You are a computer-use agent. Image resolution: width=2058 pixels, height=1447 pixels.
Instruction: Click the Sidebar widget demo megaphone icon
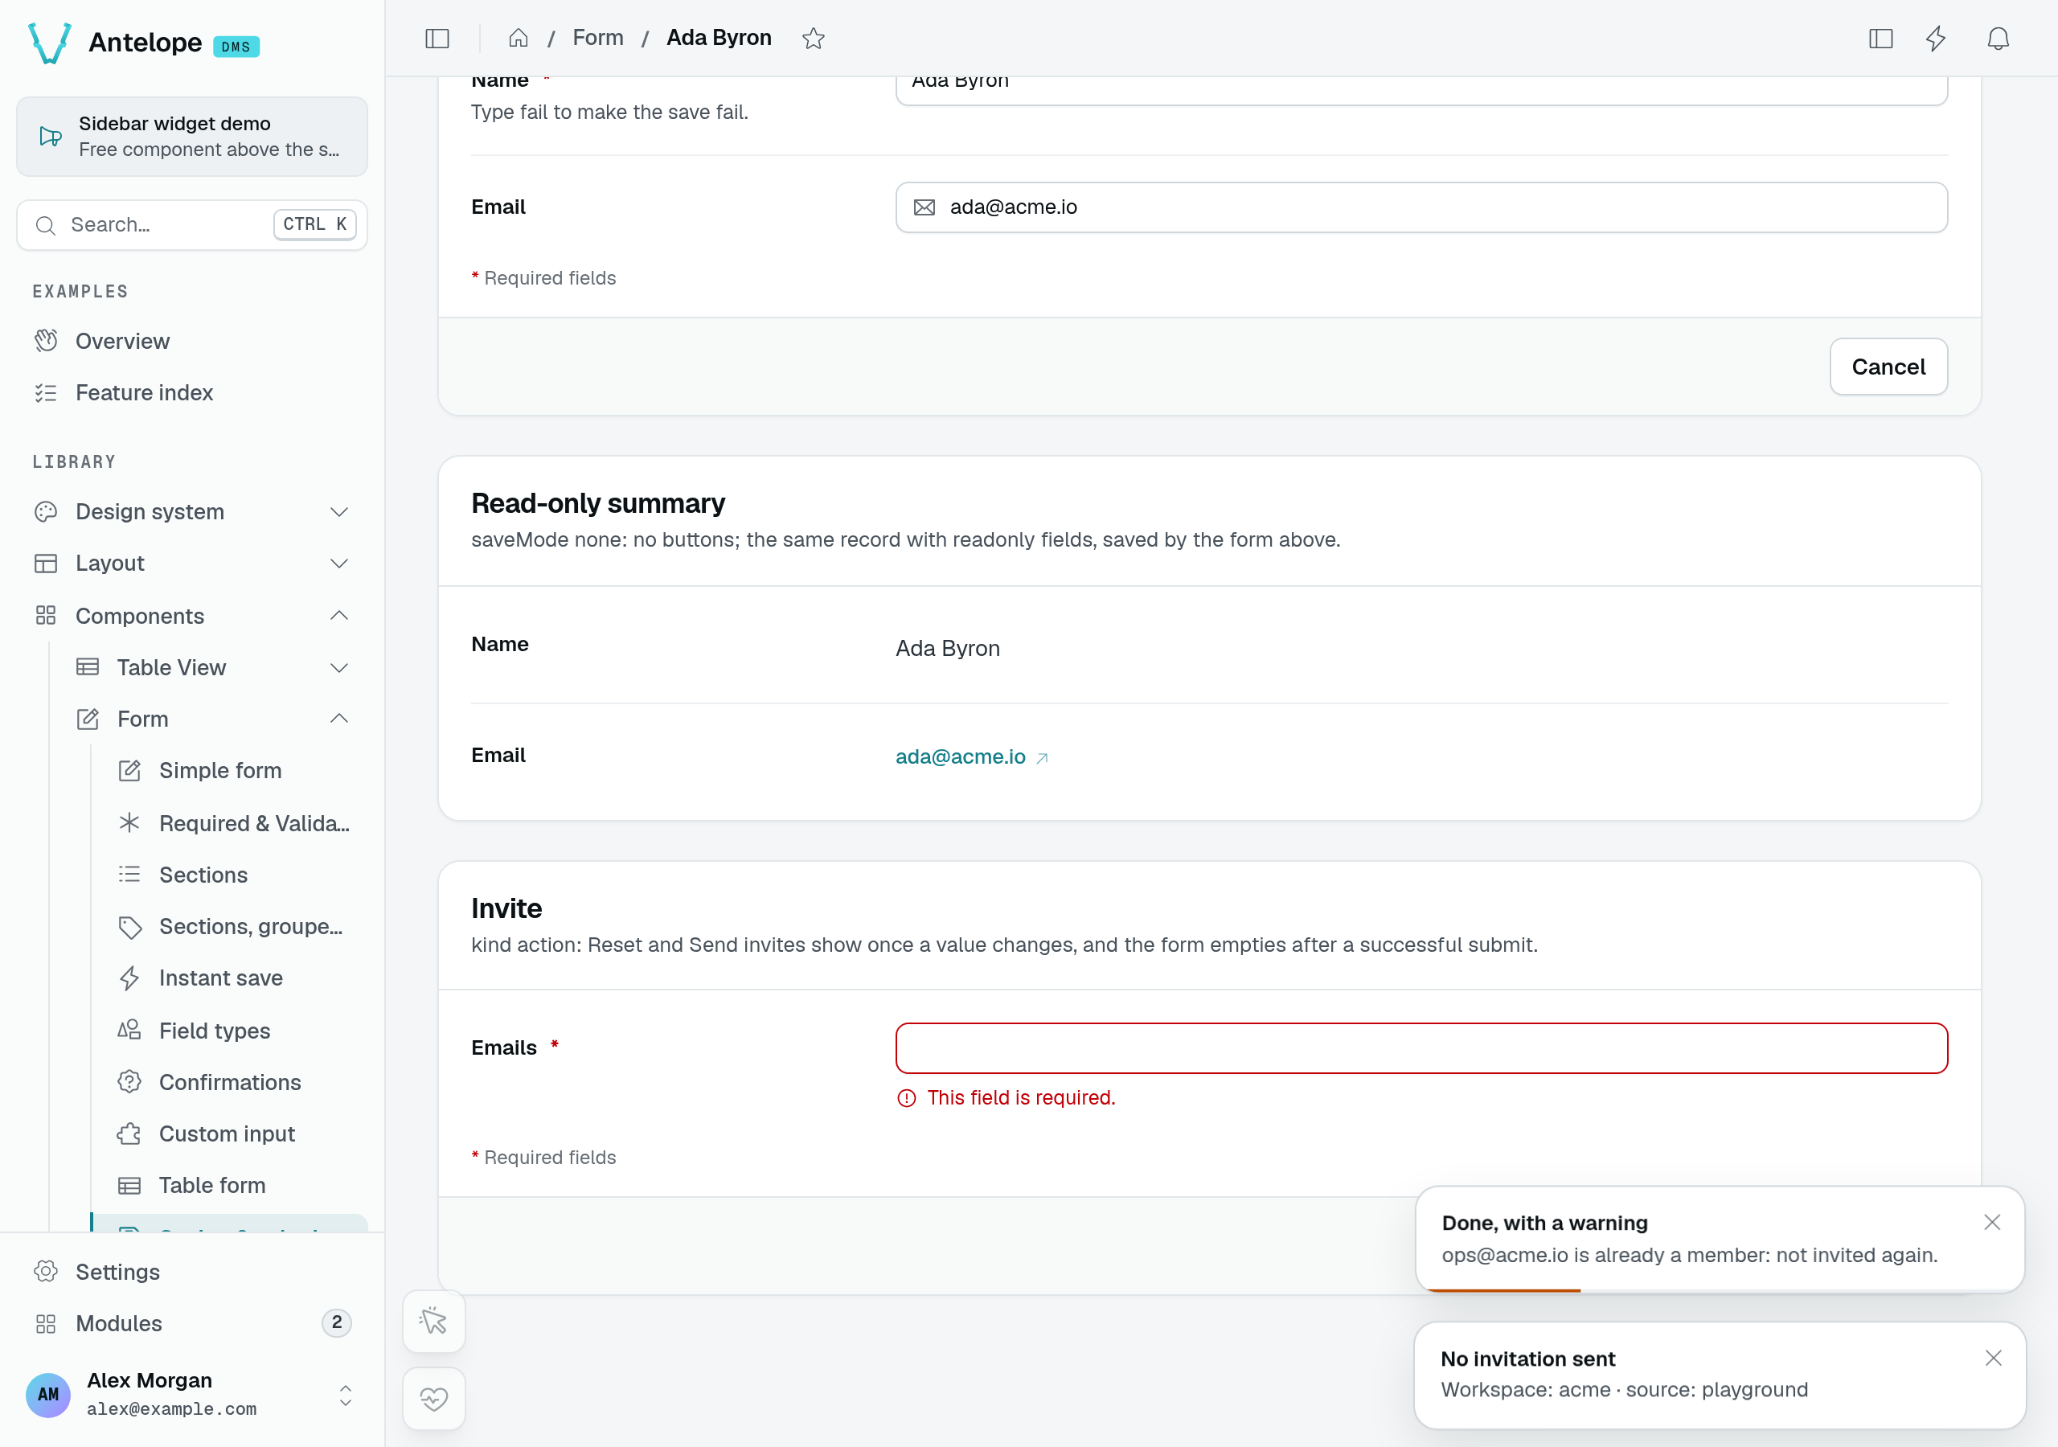coord(50,137)
